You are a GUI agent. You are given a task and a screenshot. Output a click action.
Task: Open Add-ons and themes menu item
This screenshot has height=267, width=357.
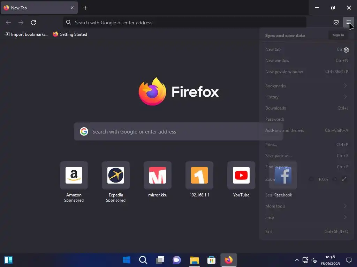(x=306, y=130)
